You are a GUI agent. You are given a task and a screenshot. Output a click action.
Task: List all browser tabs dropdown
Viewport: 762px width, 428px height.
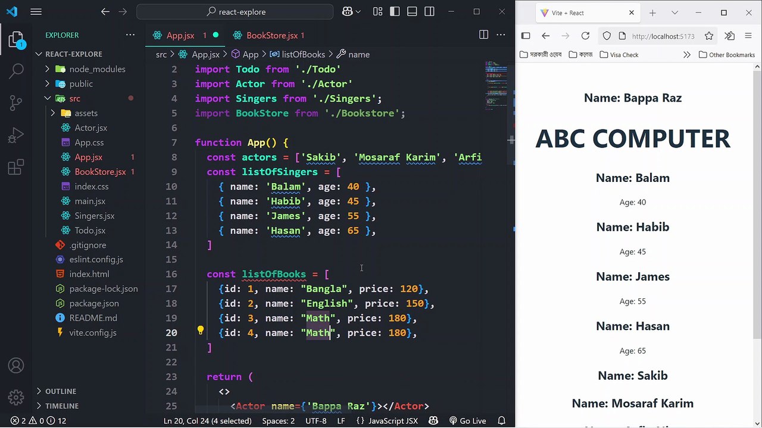coord(674,12)
